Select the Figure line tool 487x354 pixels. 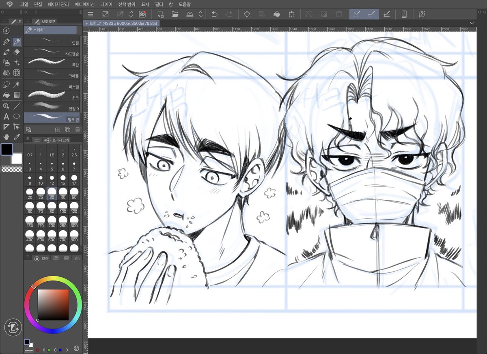(x=17, y=106)
